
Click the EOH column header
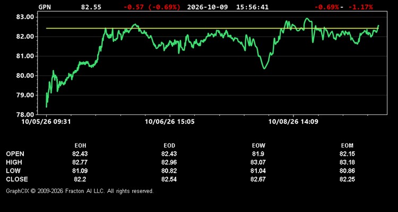80,146
